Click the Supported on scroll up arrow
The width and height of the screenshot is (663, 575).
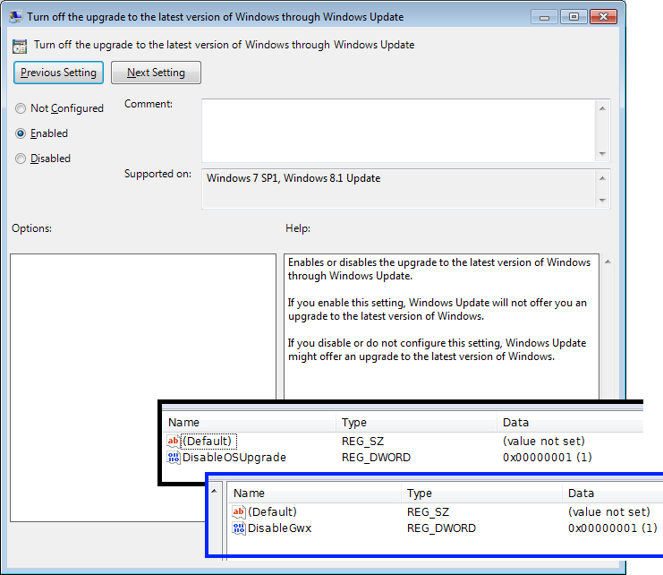point(602,178)
